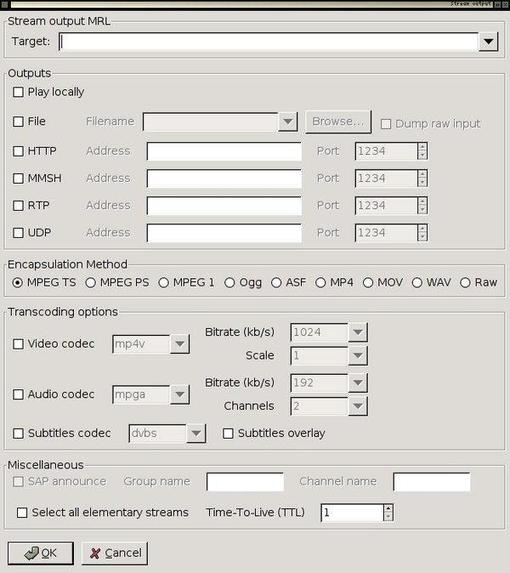Enable the HTTP output checkbox
Image resolution: width=510 pixels, height=573 pixels.
point(18,151)
